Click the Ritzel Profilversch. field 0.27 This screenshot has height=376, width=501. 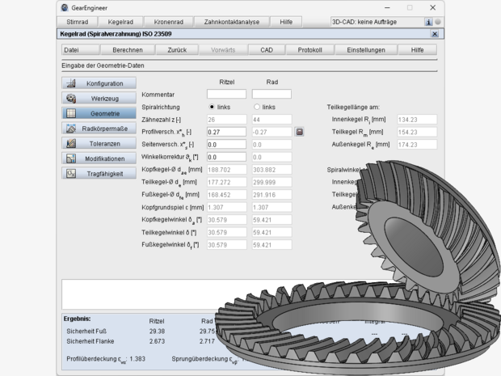click(x=226, y=132)
